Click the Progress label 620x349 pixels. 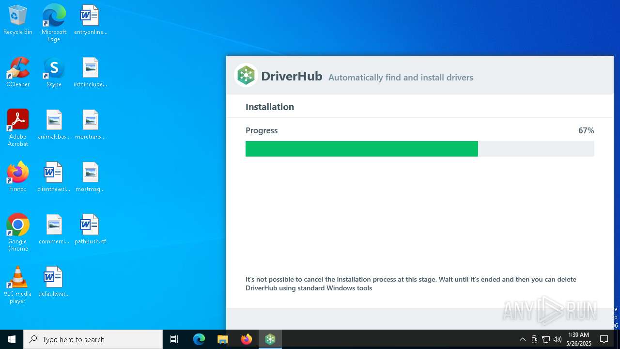point(262,130)
